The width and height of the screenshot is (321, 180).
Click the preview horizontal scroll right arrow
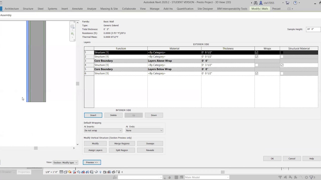point(74,148)
